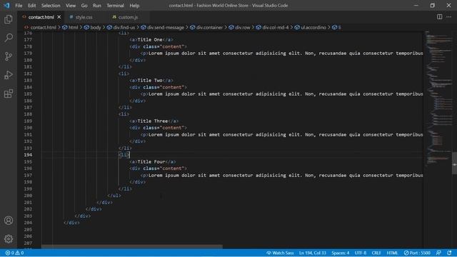Viewport: 457px width, 257px height.
Task: Open the Extensions view
Action: tap(9, 94)
